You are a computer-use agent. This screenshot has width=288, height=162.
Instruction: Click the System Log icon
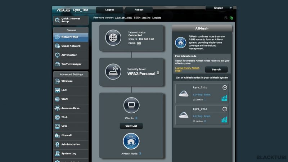57,154
